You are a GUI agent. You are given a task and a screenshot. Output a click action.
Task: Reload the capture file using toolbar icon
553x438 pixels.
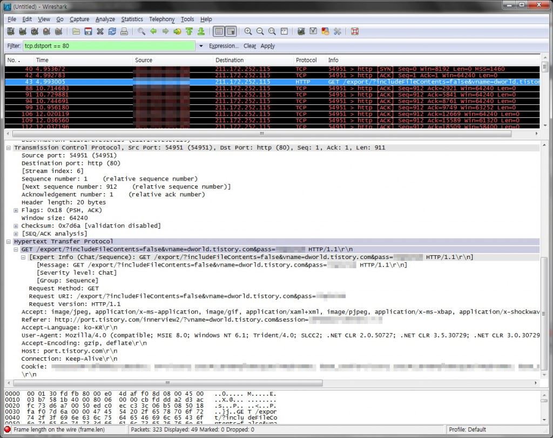(112, 31)
